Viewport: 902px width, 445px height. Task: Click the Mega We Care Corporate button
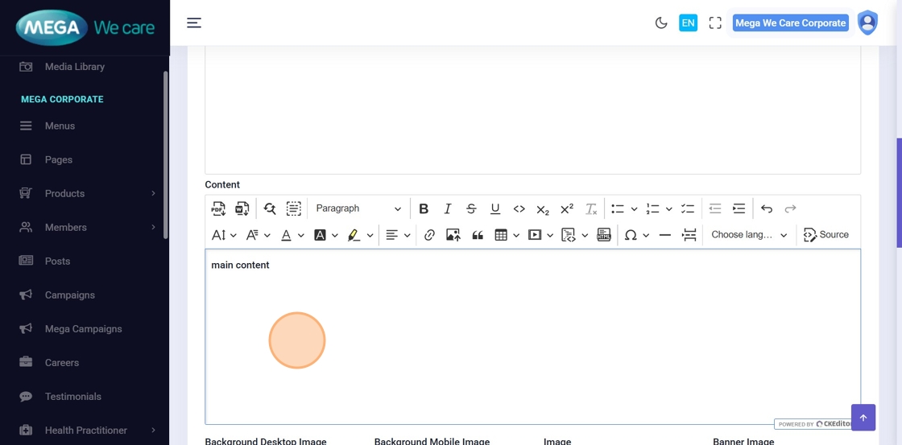point(790,23)
